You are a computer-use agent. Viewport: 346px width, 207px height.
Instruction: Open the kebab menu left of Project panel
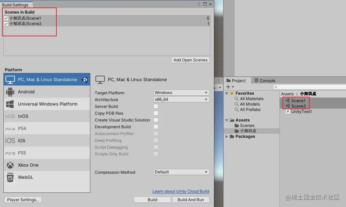coord(218,81)
